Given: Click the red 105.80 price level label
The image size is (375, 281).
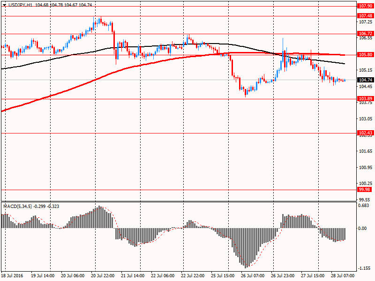Looking at the screenshot, I should pyautogui.click(x=365, y=55).
